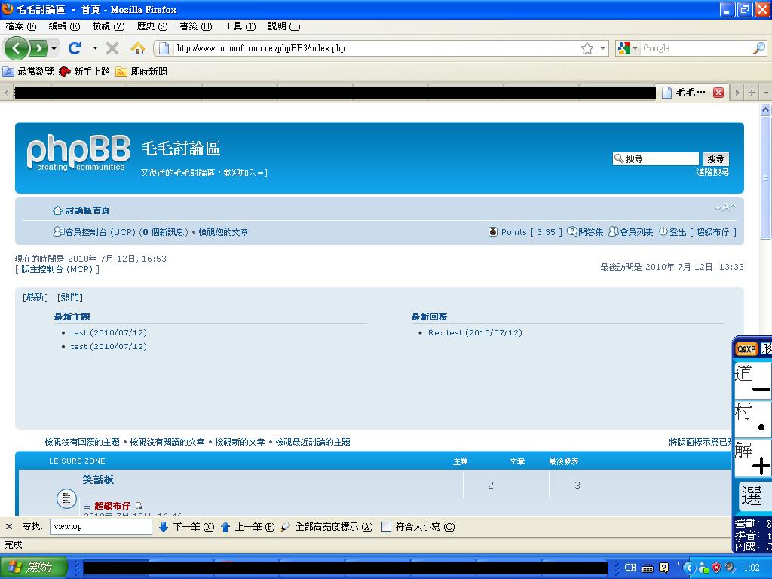Open the 書籤 menu
This screenshot has height=579, width=772.
[195, 26]
